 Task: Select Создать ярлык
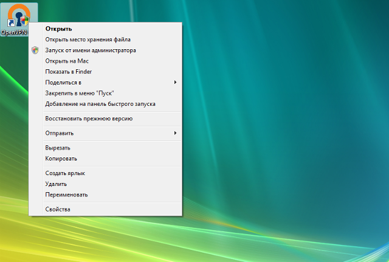(65, 173)
